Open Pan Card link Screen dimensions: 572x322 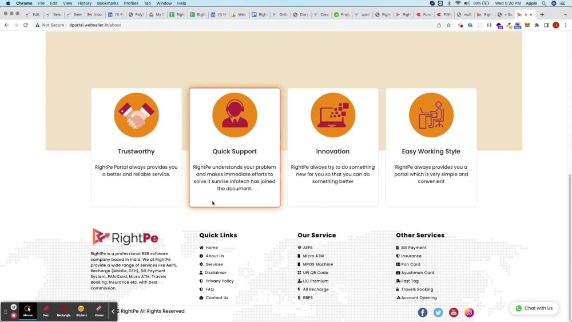[410, 264]
